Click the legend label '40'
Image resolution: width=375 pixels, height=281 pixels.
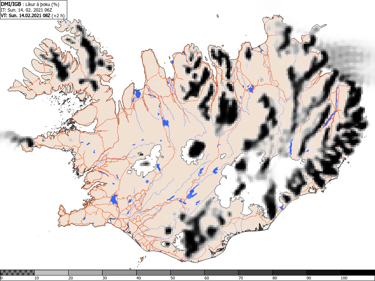click(138, 278)
